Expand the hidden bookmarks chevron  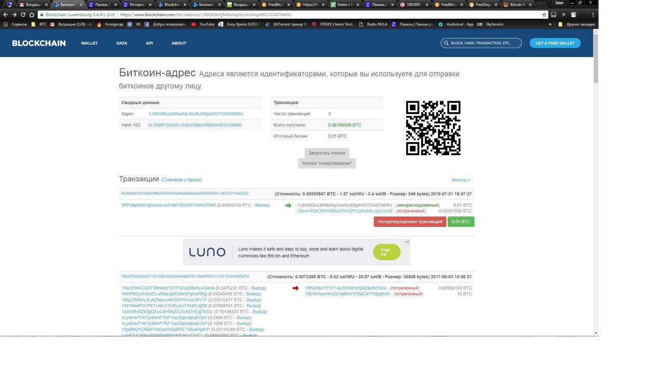(550, 24)
